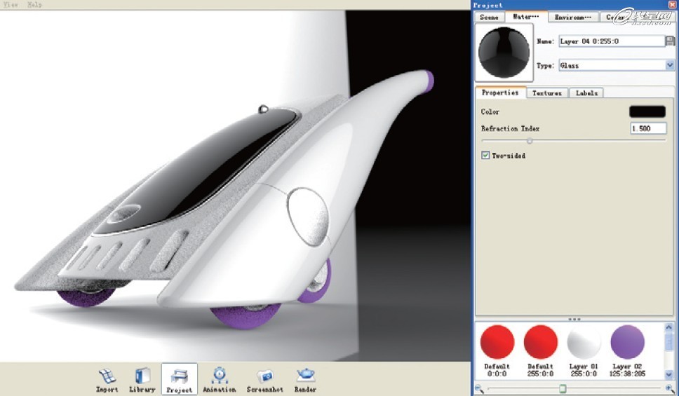Screen dimensions: 679x396
Task: Save material with the disk icon
Action: (x=670, y=41)
